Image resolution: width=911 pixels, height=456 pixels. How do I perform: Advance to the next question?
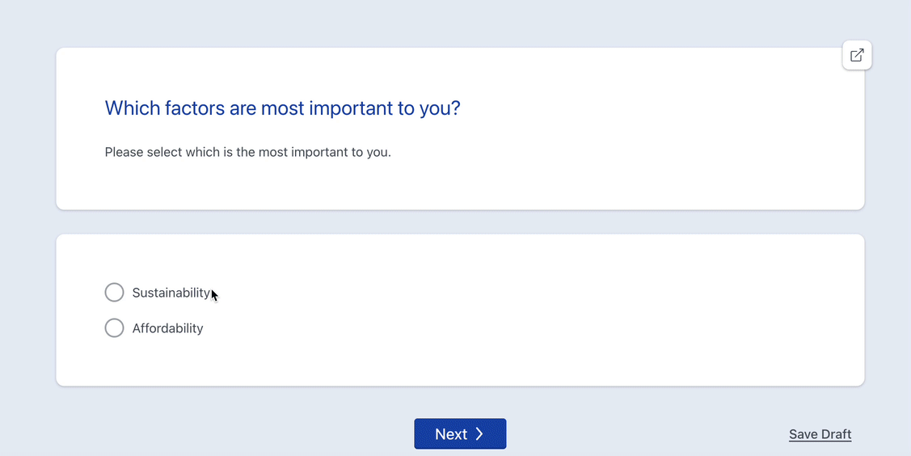point(460,434)
